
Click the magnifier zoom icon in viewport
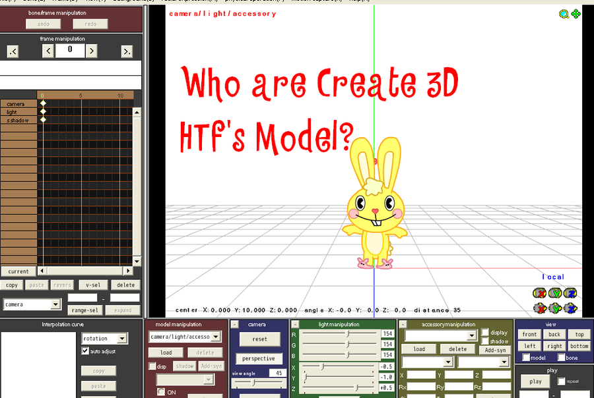(564, 14)
